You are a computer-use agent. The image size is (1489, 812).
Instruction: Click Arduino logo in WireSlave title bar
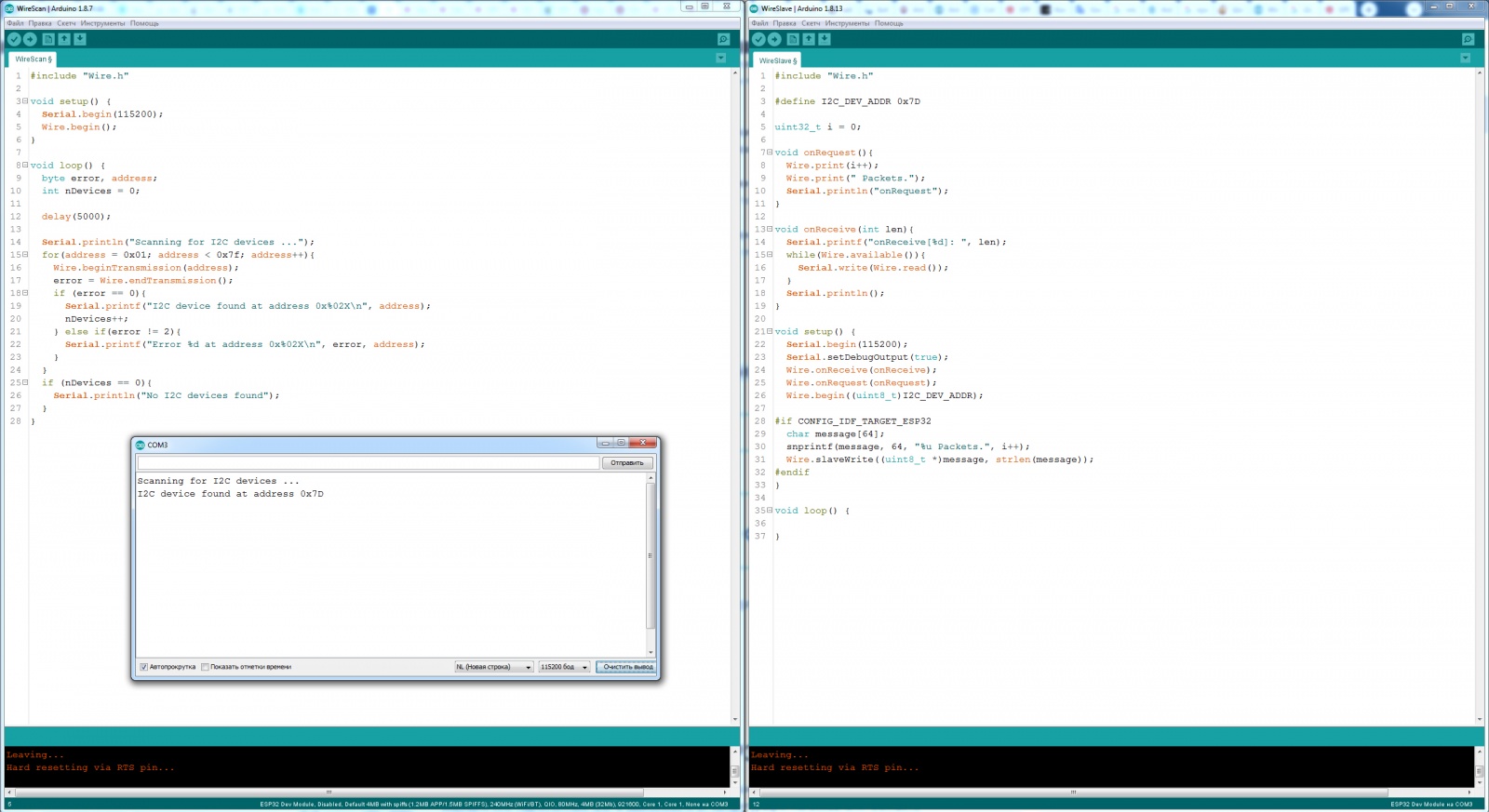[754, 8]
